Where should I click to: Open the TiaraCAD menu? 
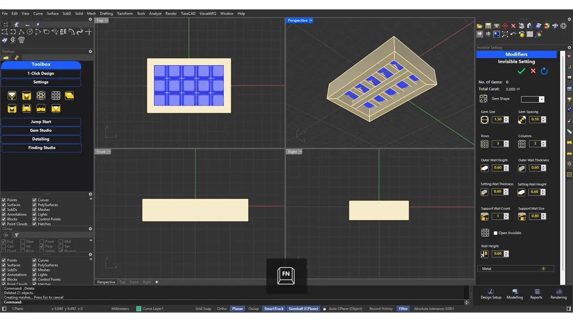[187, 13]
